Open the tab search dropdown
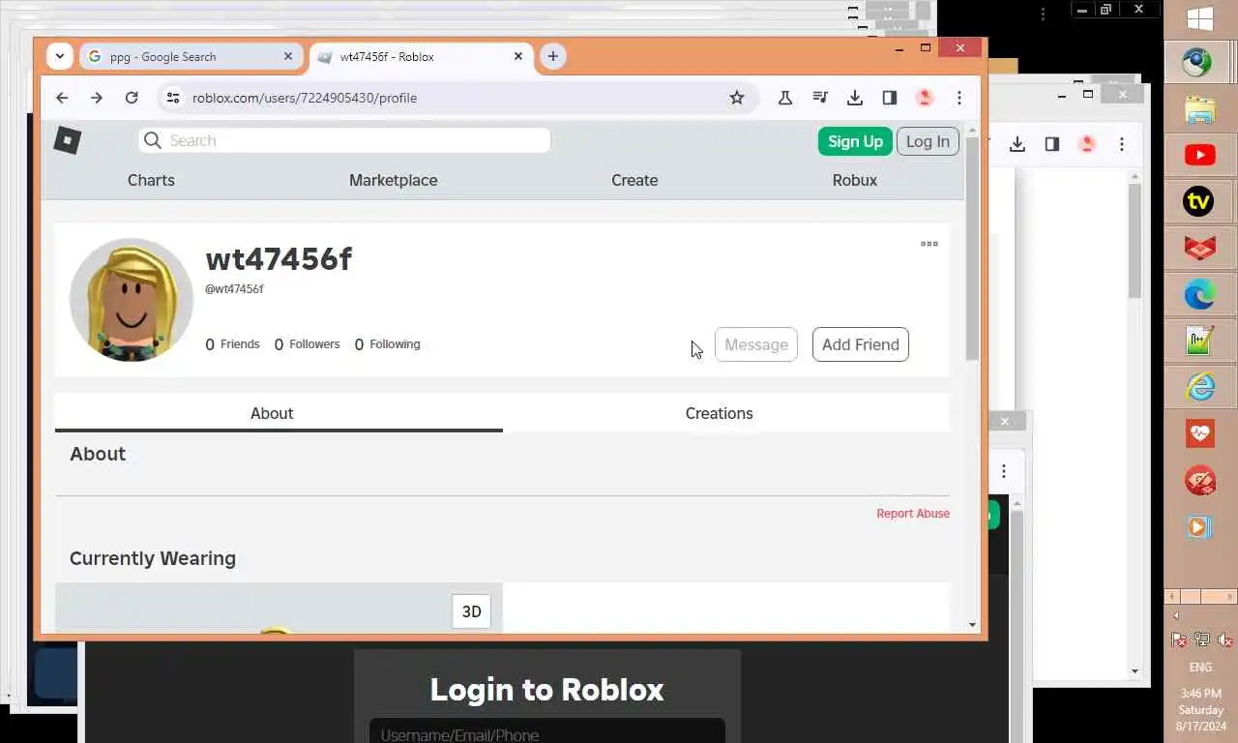 coord(60,56)
